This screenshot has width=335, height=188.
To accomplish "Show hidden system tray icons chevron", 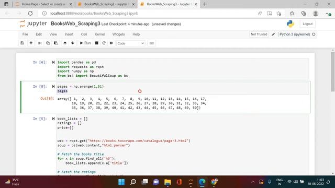I will [x=253, y=182].
